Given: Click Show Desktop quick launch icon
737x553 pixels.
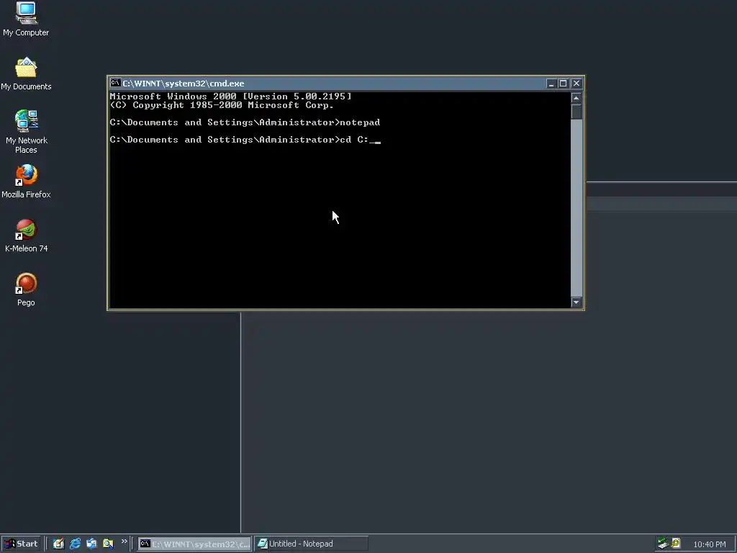Looking at the screenshot, I should coord(58,544).
